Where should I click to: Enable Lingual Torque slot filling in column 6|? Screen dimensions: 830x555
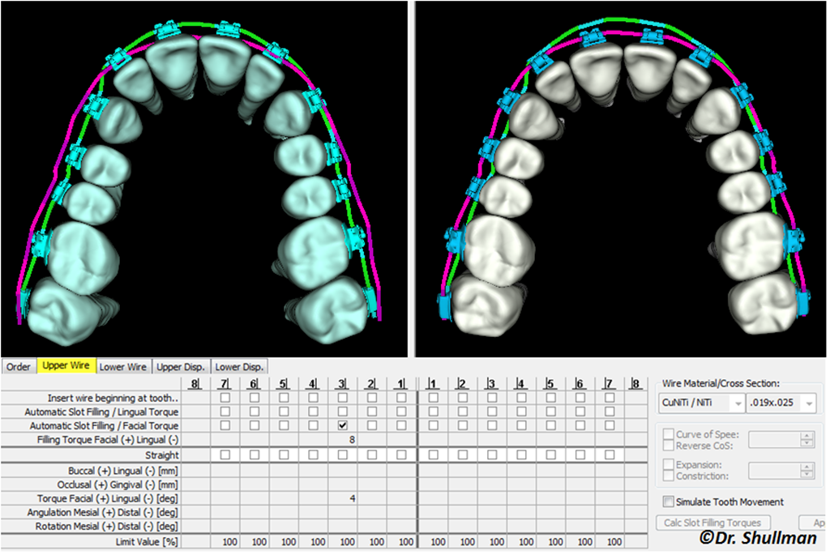pyautogui.click(x=255, y=411)
